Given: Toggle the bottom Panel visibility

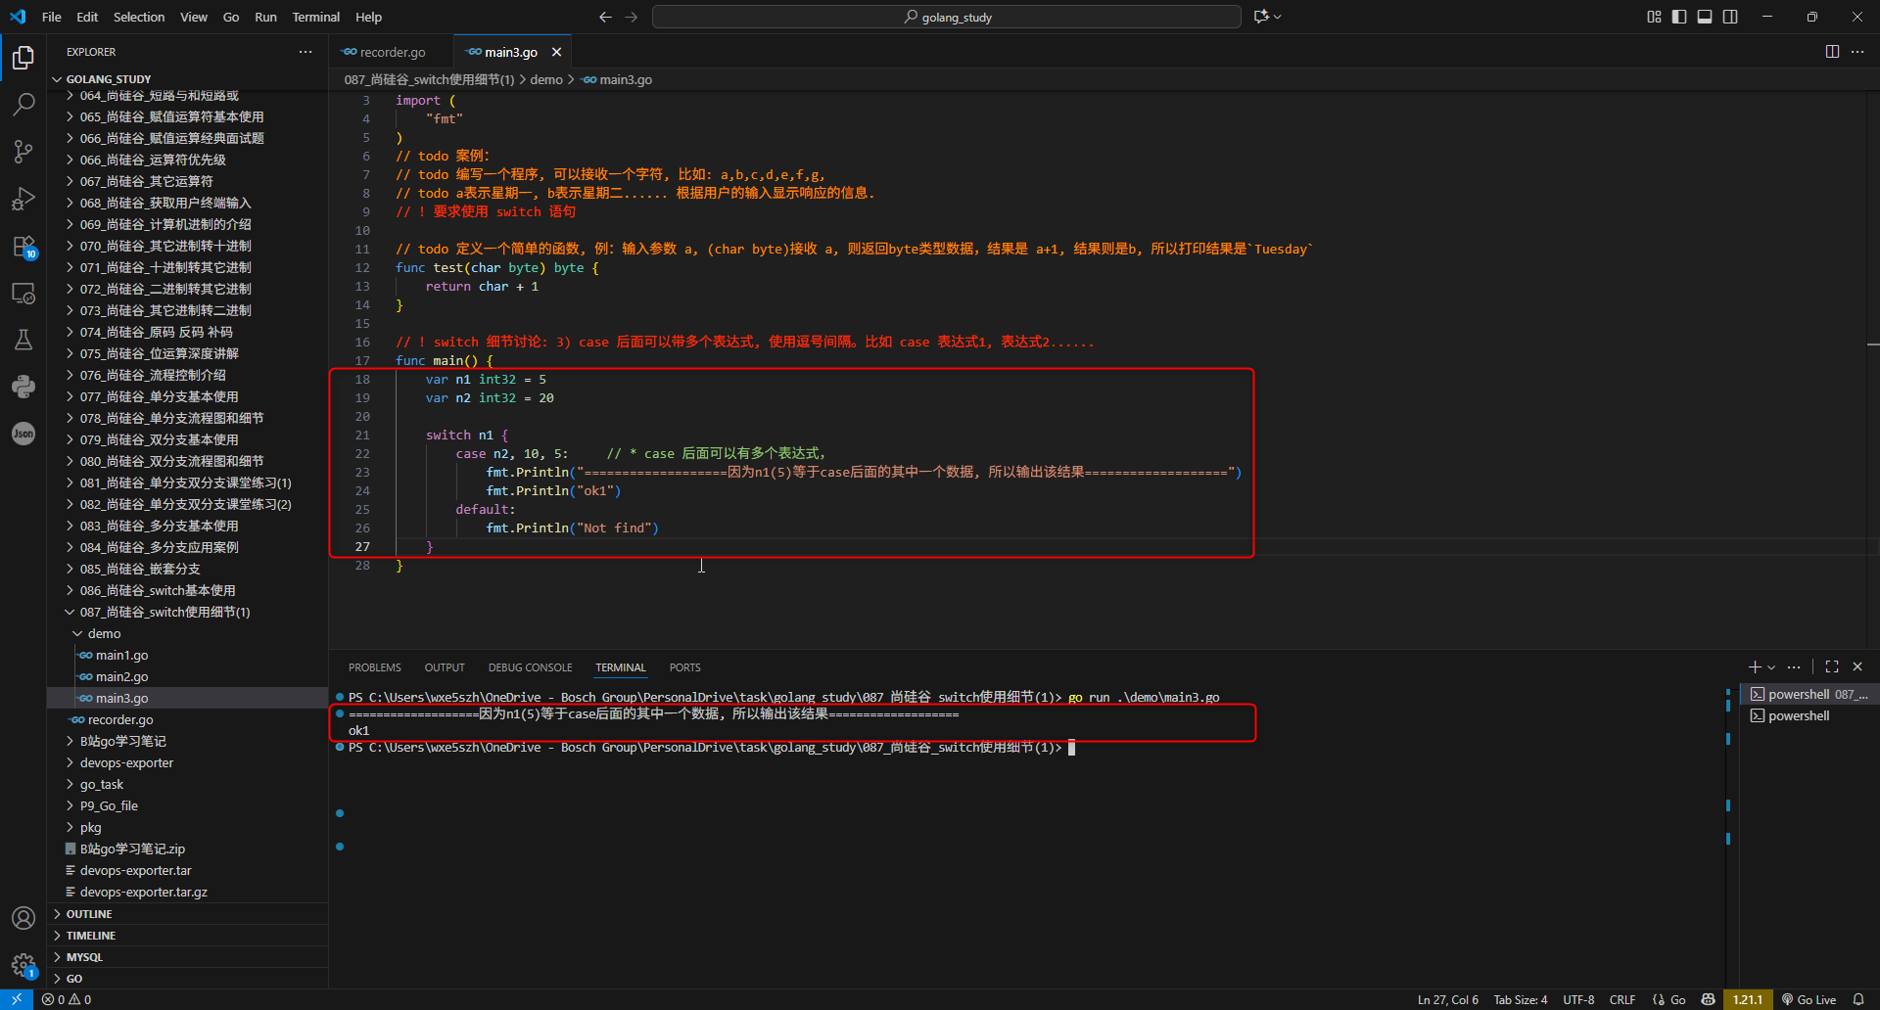Looking at the screenshot, I should pos(1705,17).
